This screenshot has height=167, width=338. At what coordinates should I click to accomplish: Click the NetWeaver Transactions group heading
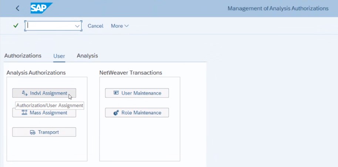point(131,73)
